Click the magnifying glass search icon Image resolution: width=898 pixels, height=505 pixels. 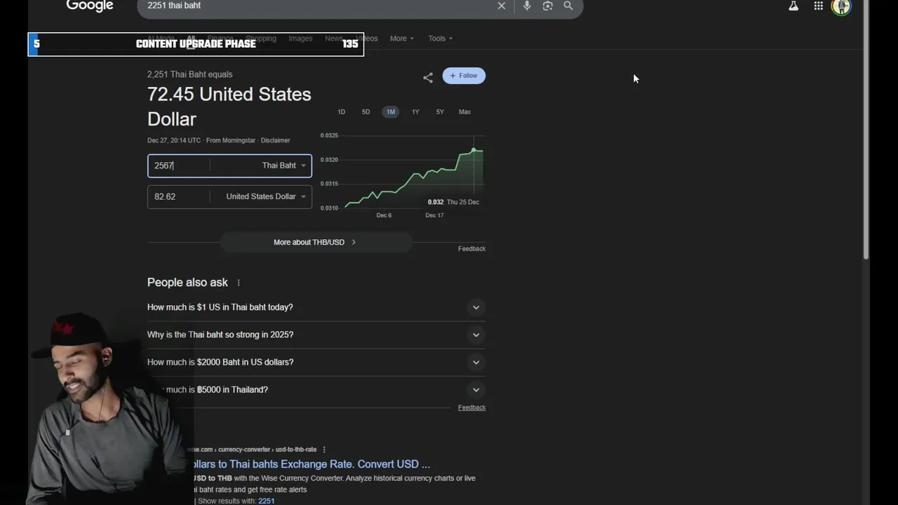coord(568,6)
